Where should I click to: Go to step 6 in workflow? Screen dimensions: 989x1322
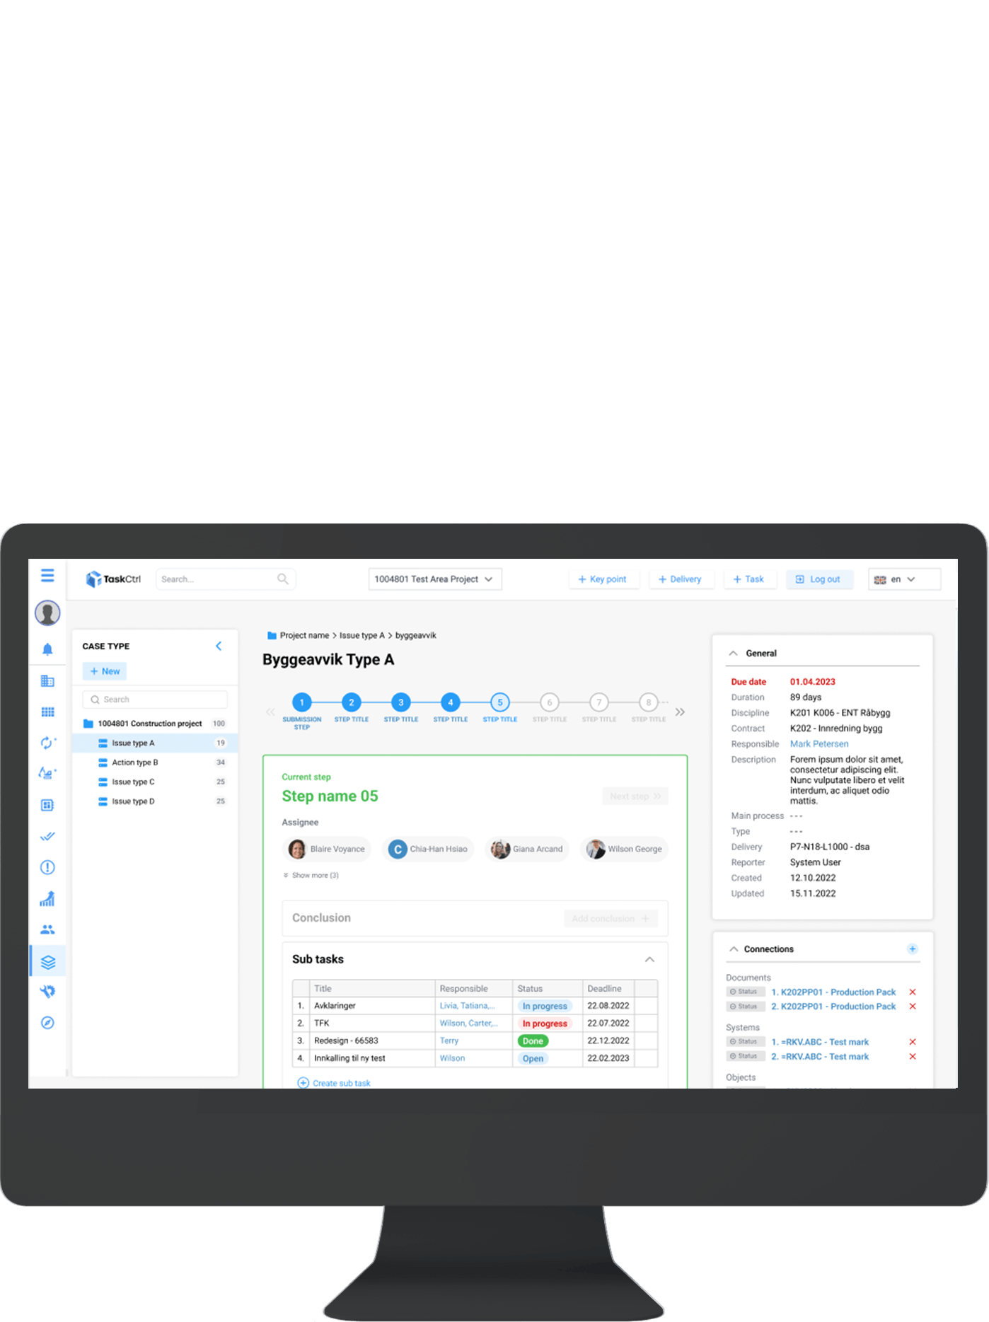pyautogui.click(x=550, y=702)
